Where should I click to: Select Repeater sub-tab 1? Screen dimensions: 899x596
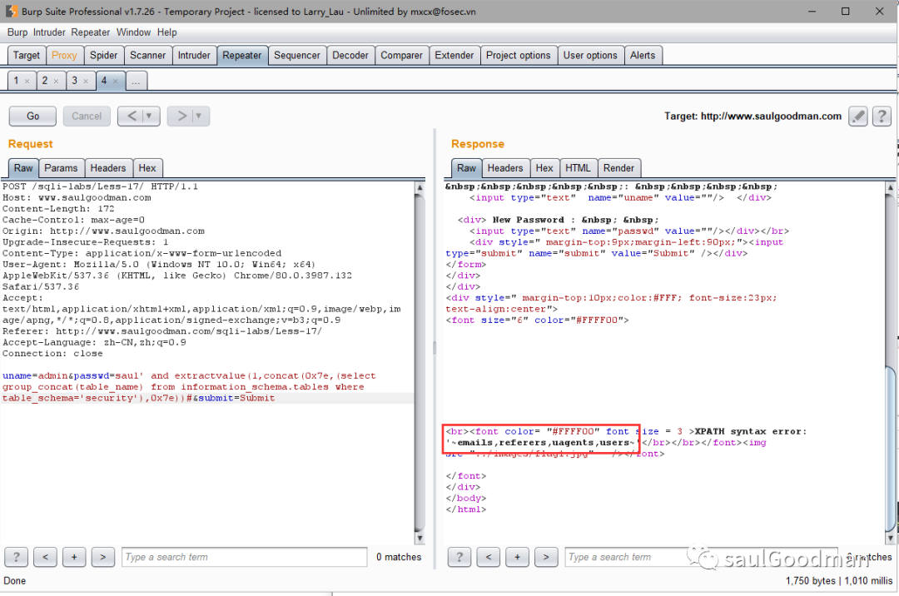click(16, 81)
